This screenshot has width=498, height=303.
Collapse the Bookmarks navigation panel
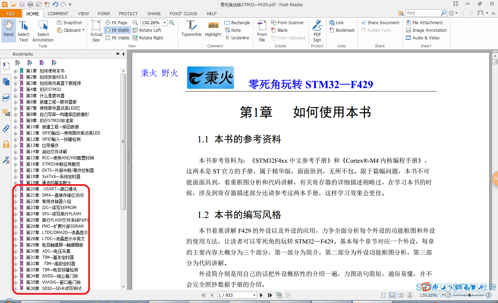point(123,54)
